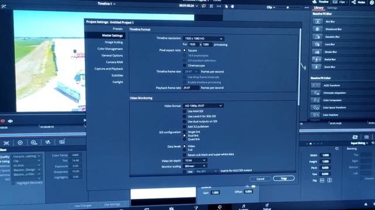Open Capture and Playback settings page
Image resolution: width=375 pixels, height=210 pixels.
[108, 69]
